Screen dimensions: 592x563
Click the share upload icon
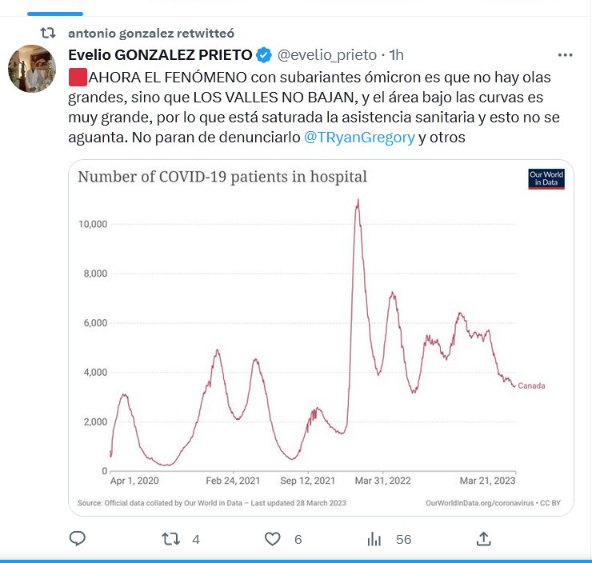click(483, 538)
